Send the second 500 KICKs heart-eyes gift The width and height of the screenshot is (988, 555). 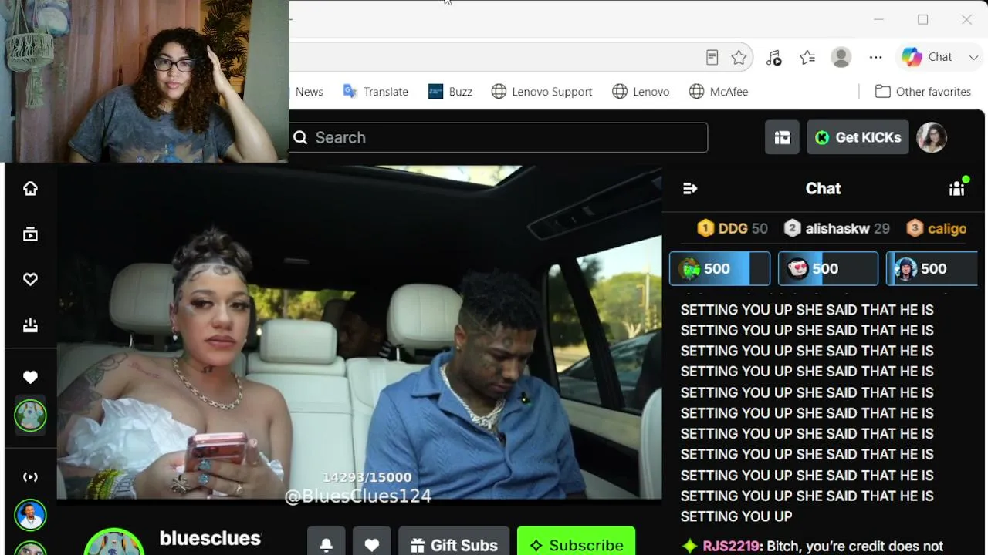[x=828, y=269]
